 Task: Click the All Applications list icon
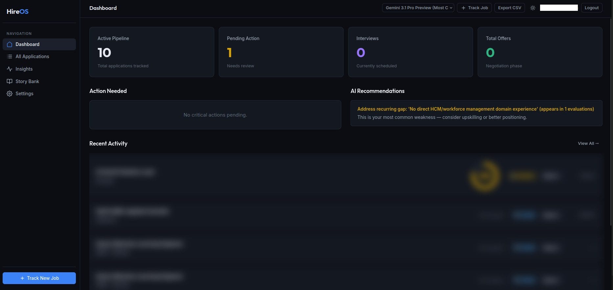10,56
